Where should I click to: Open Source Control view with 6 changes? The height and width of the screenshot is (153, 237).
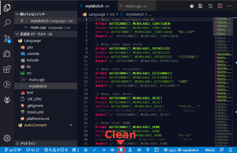point(7,38)
